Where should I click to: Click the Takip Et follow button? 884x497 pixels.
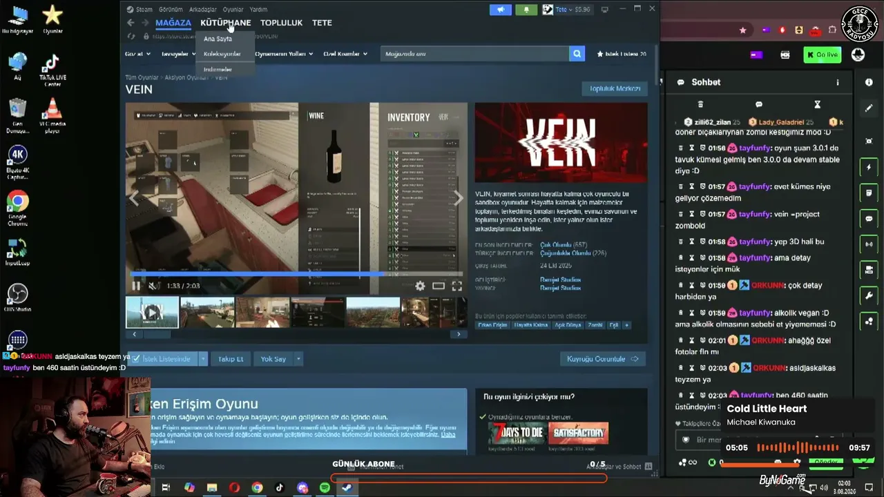pos(231,359)
